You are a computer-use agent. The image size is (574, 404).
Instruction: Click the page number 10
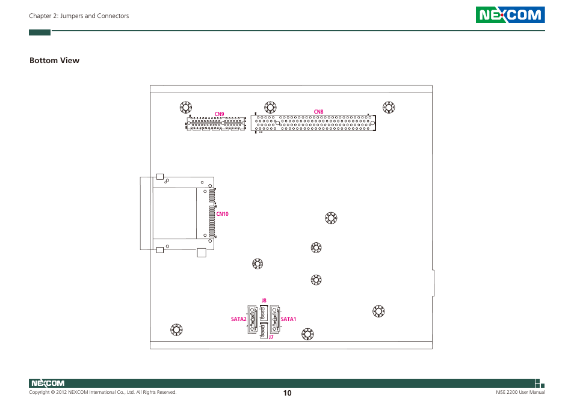click(x=288, y=393)
